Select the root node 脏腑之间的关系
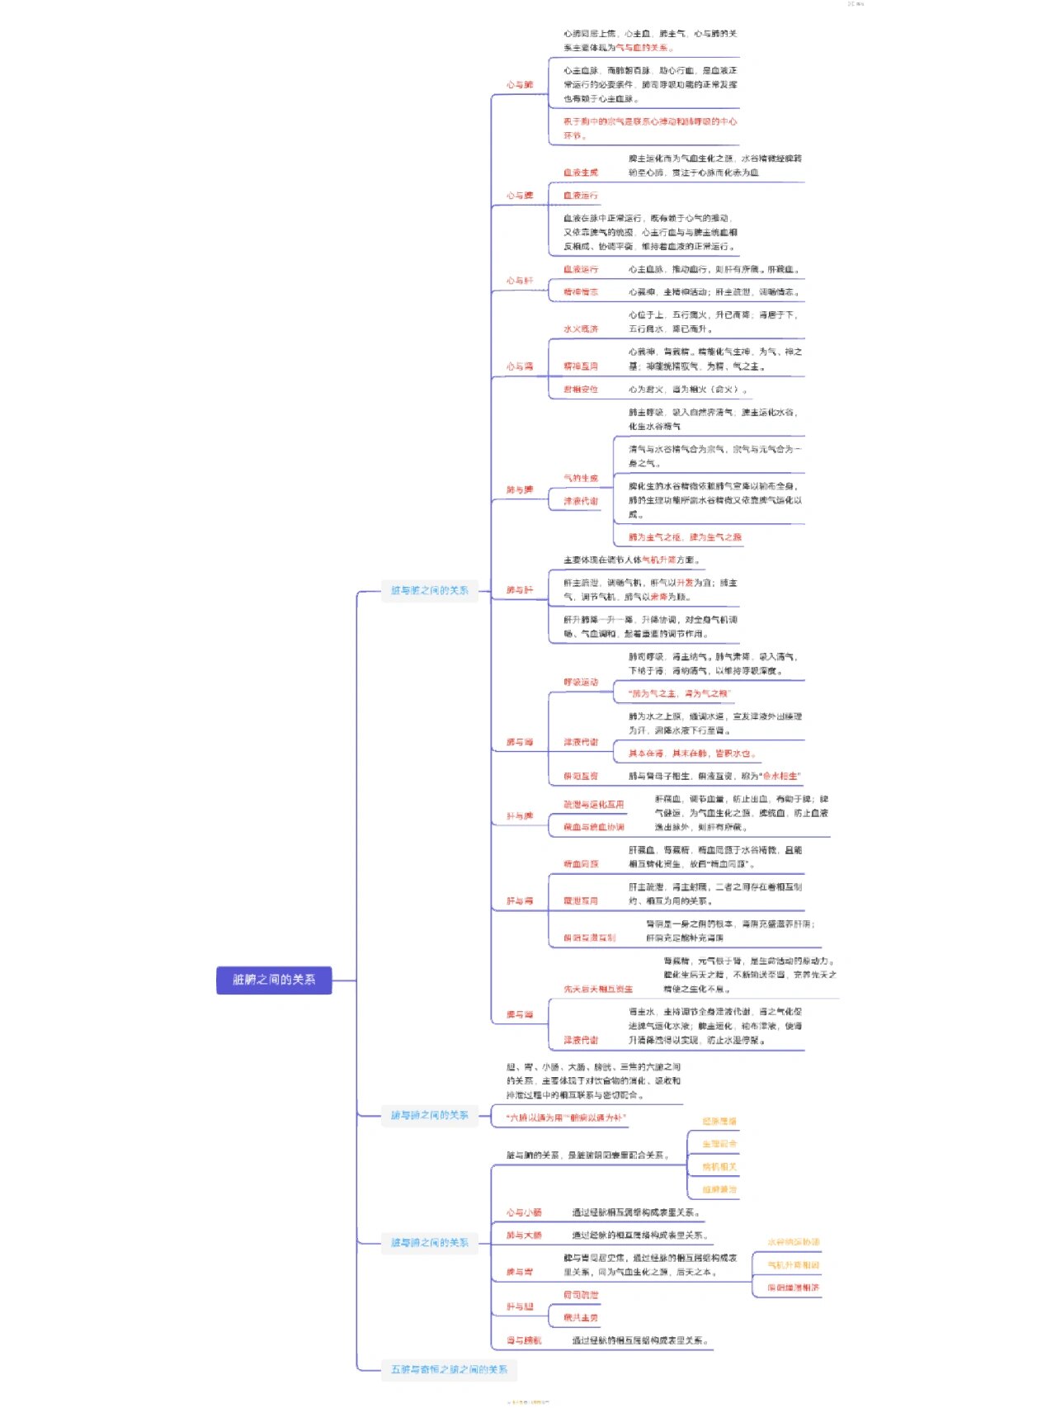The width and height of the screenshot is (1056, 1408). coord(274,980)
